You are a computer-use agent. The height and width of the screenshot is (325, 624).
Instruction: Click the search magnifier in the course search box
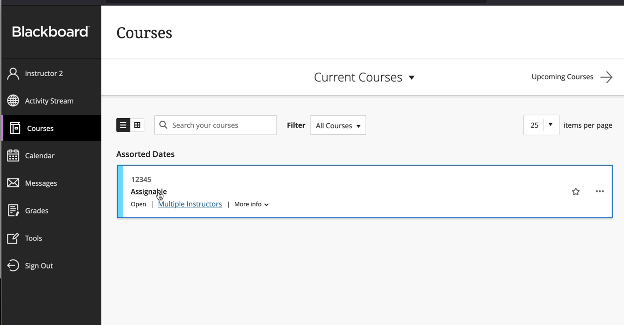tap(163, 125)
